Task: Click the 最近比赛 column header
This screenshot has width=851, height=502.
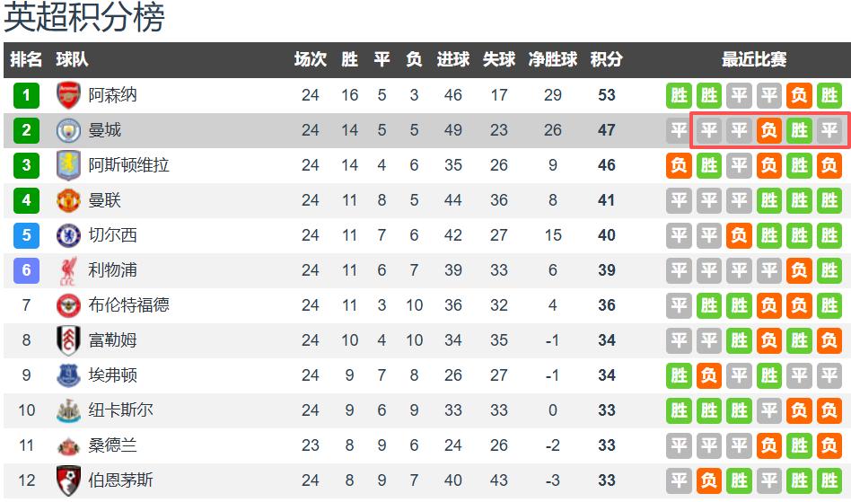Action: (x=754, y=60)
